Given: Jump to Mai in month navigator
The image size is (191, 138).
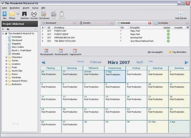Looking at the screenshot, I should 151,61.
